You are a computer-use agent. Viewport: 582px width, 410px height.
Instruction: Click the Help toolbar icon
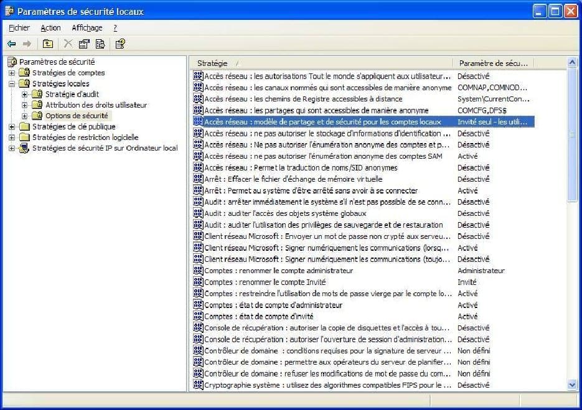click(120, 44)
